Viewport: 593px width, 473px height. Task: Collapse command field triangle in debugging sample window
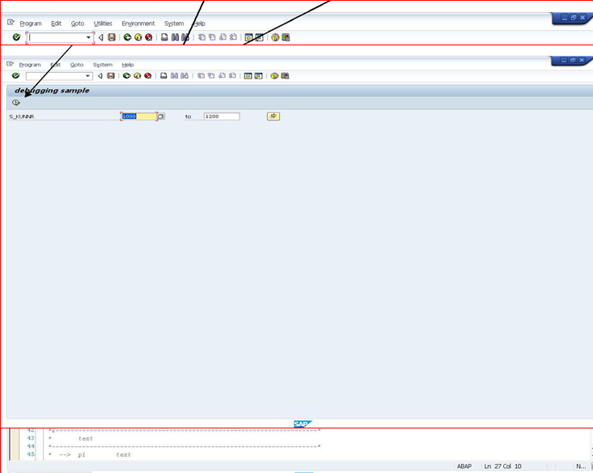coord(100,76)
